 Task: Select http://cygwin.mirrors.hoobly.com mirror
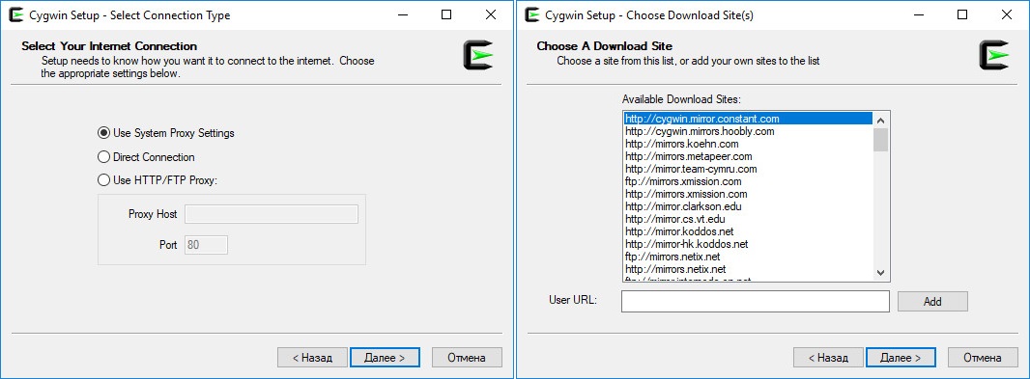point(748,131)
